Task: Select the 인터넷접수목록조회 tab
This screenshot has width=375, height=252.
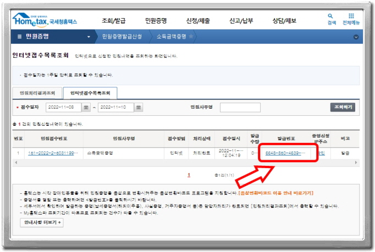Action: point(90,93)
